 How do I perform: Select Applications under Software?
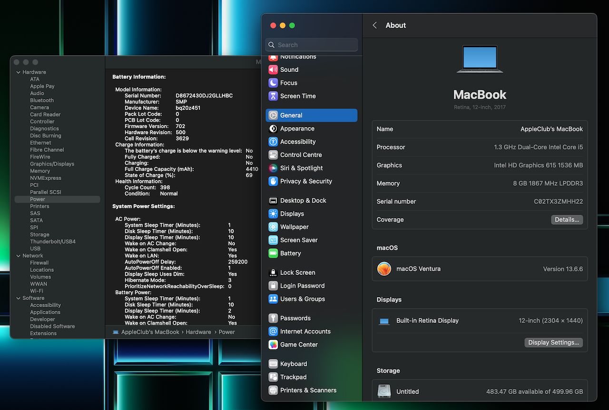pyautogui.click(x=45, y=312)
